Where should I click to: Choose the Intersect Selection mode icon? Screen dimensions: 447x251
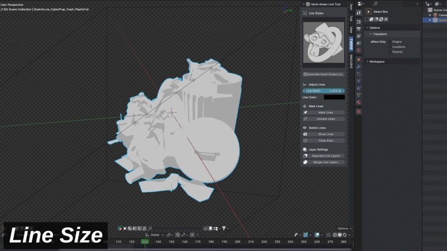click(386, 19)
